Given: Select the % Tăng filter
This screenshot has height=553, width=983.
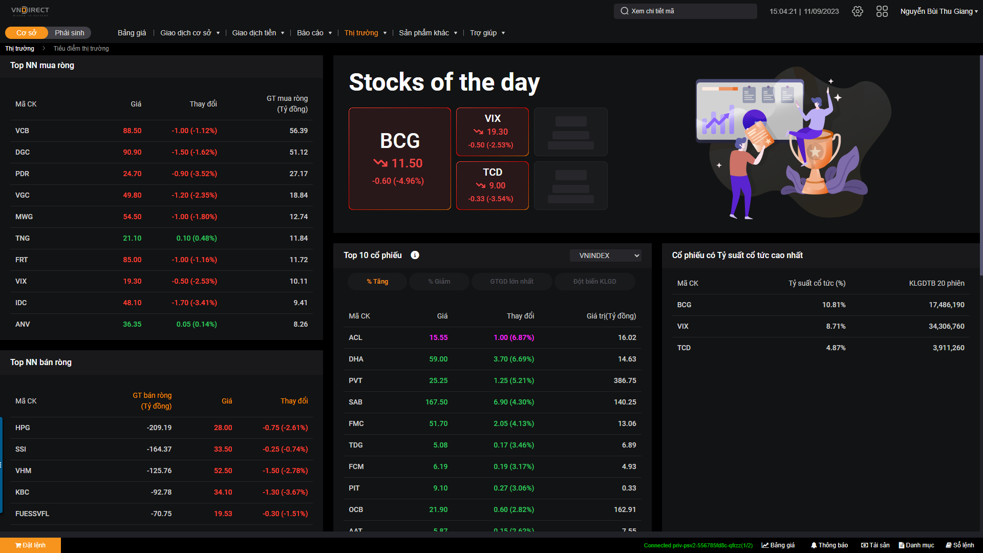Looking at the screenshot, I should (377, 282).
